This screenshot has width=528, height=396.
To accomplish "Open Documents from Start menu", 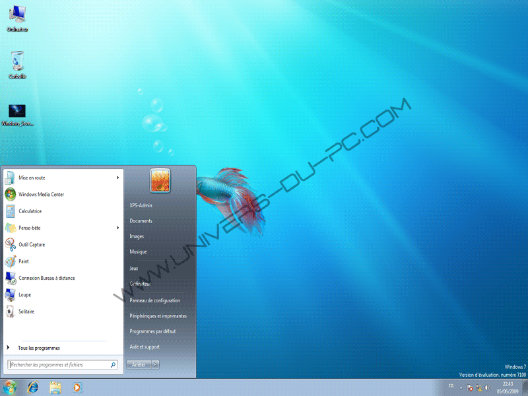I will [x=141, y=221].
